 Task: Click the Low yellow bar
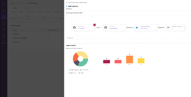pyautogui.click(x=141, y=61)
